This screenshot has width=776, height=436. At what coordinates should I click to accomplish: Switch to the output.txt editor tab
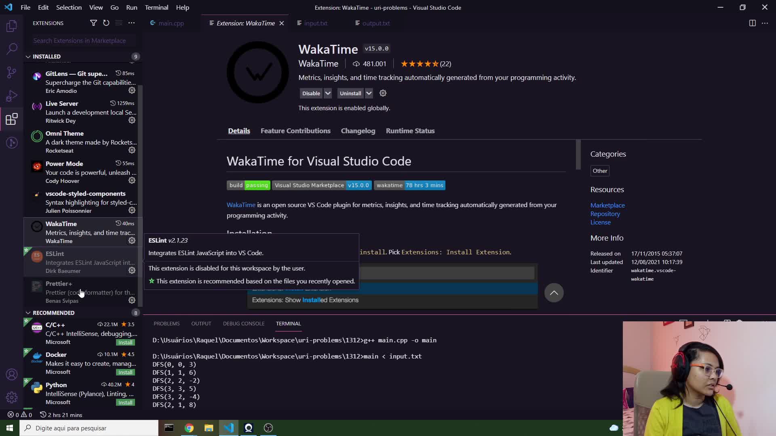click(x=376, y=23)
